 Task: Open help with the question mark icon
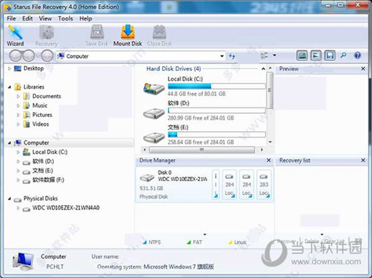357,55
